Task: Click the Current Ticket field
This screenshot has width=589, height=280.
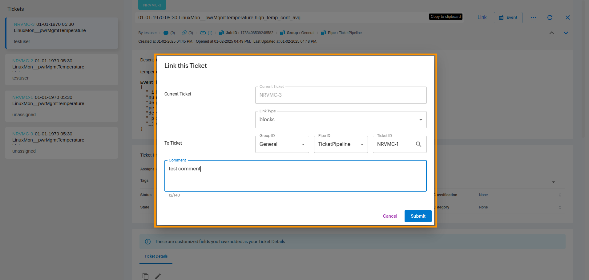Action: [x=341, y=95]
